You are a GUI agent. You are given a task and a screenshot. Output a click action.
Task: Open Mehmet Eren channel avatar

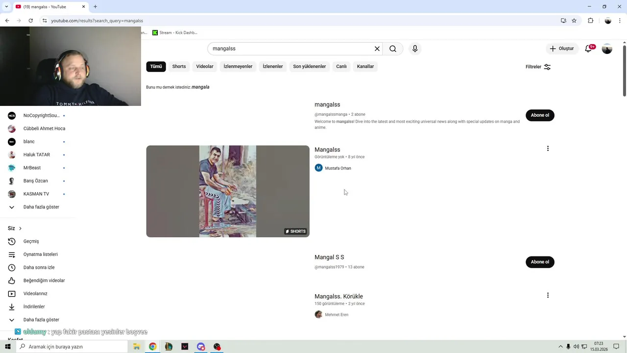(x=318, y=315)
